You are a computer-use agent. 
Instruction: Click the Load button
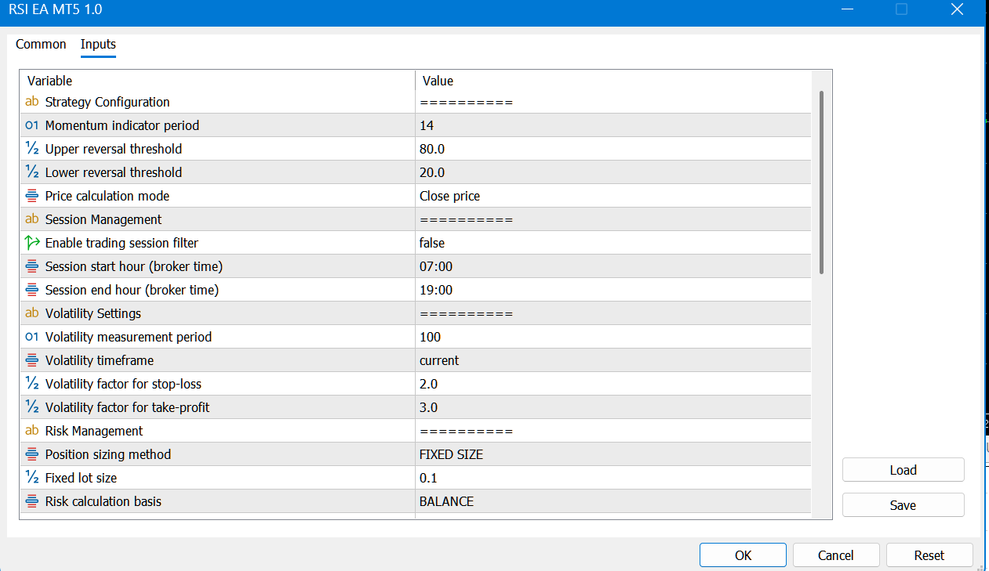click(x=903, y=469)
